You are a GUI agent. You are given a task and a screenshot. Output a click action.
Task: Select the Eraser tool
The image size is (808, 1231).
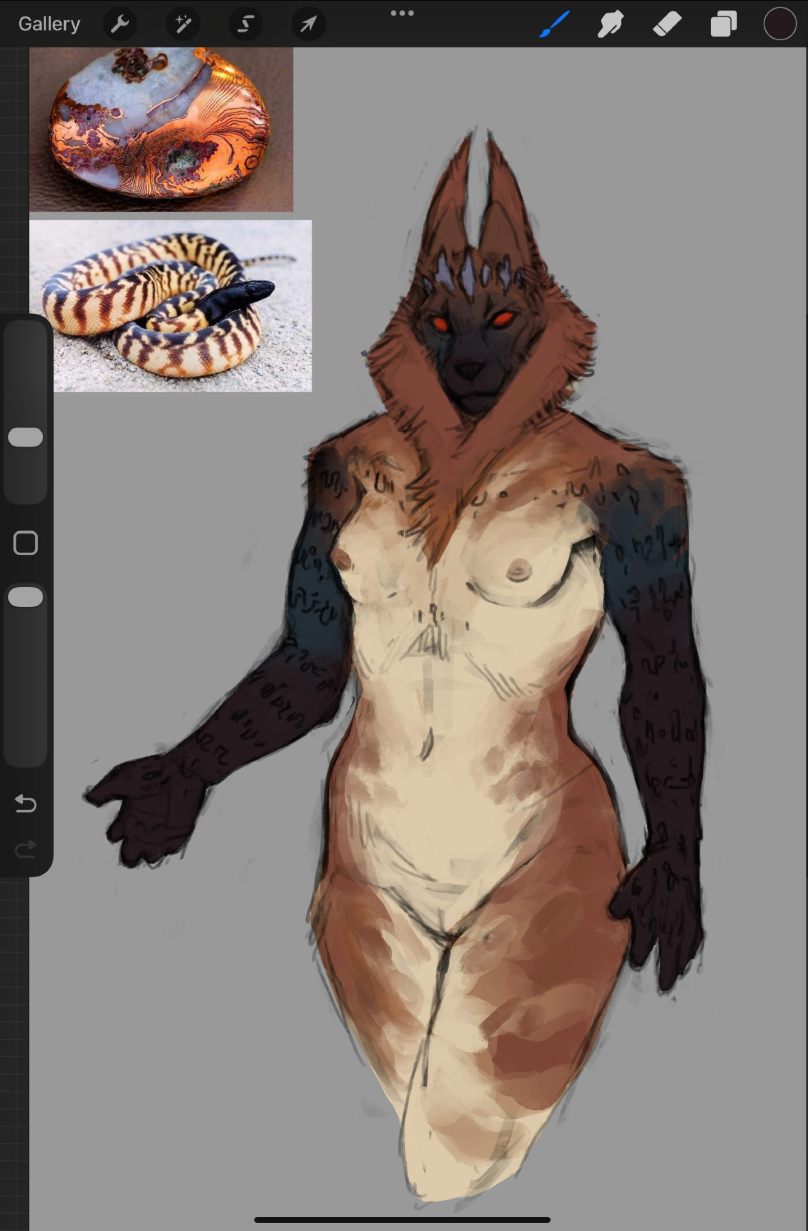(x=666, y=24)
